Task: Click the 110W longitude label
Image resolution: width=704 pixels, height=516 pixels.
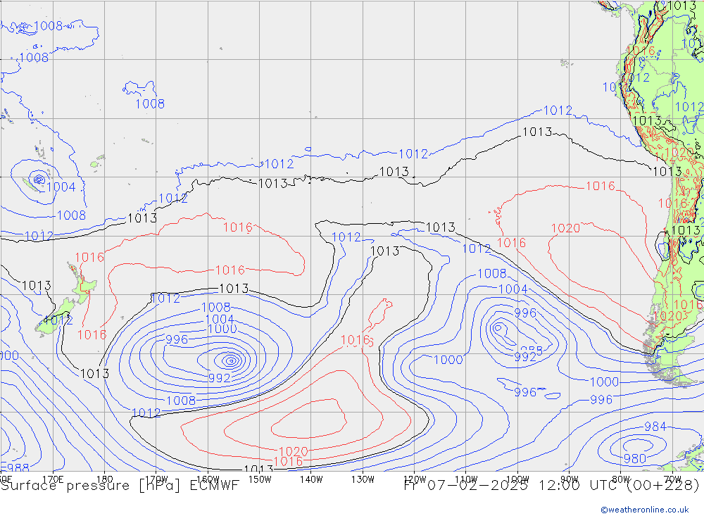Action: click(x=466, y=479)
